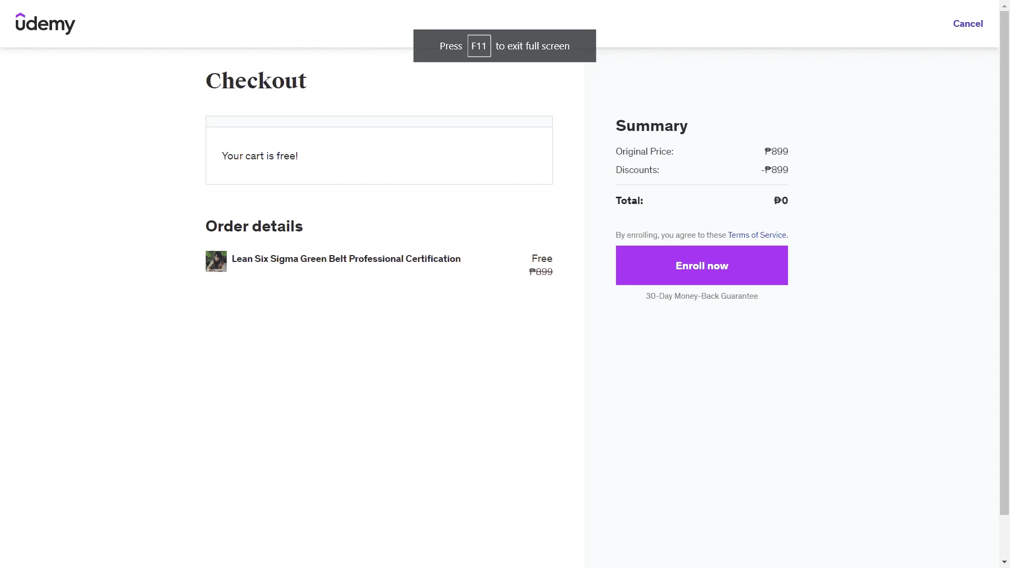
Task: Open the Terms of Service link
Action: tap(757, 235)
